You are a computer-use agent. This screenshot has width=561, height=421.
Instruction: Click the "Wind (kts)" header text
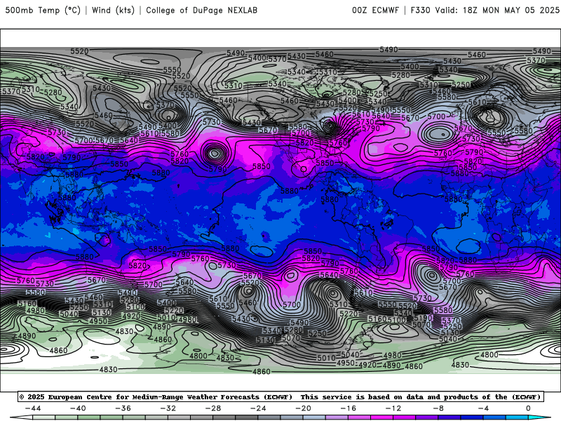click(113, 10)
